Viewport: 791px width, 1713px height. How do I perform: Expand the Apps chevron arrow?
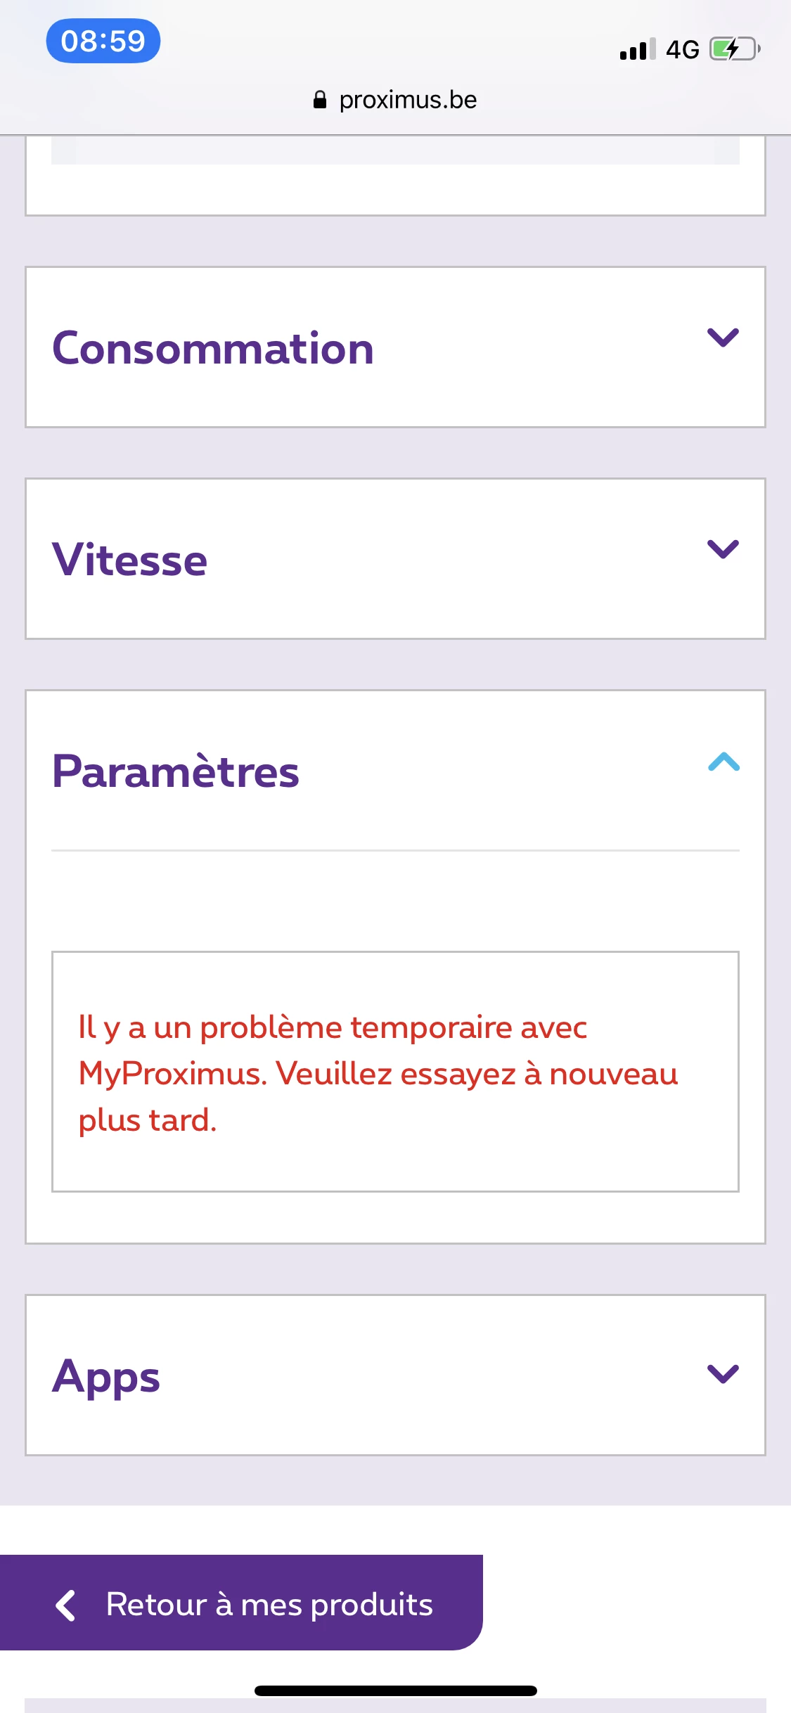tap(723, 1373)
